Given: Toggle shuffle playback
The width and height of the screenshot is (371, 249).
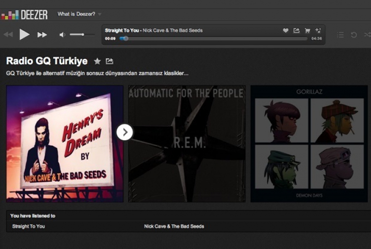Looking at the screenshot, I should pyautogui.click(x=367, y=35).
